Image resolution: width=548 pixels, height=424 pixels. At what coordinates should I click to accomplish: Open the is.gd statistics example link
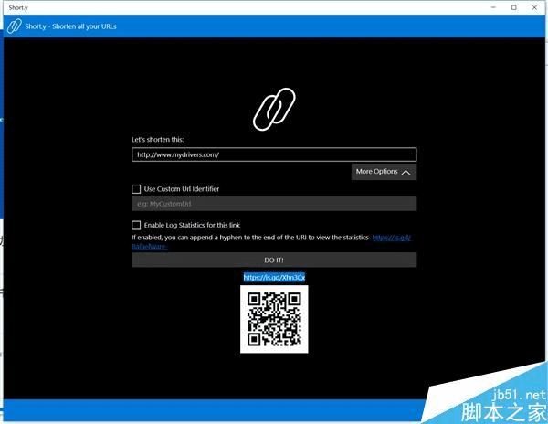pos(392,238)
